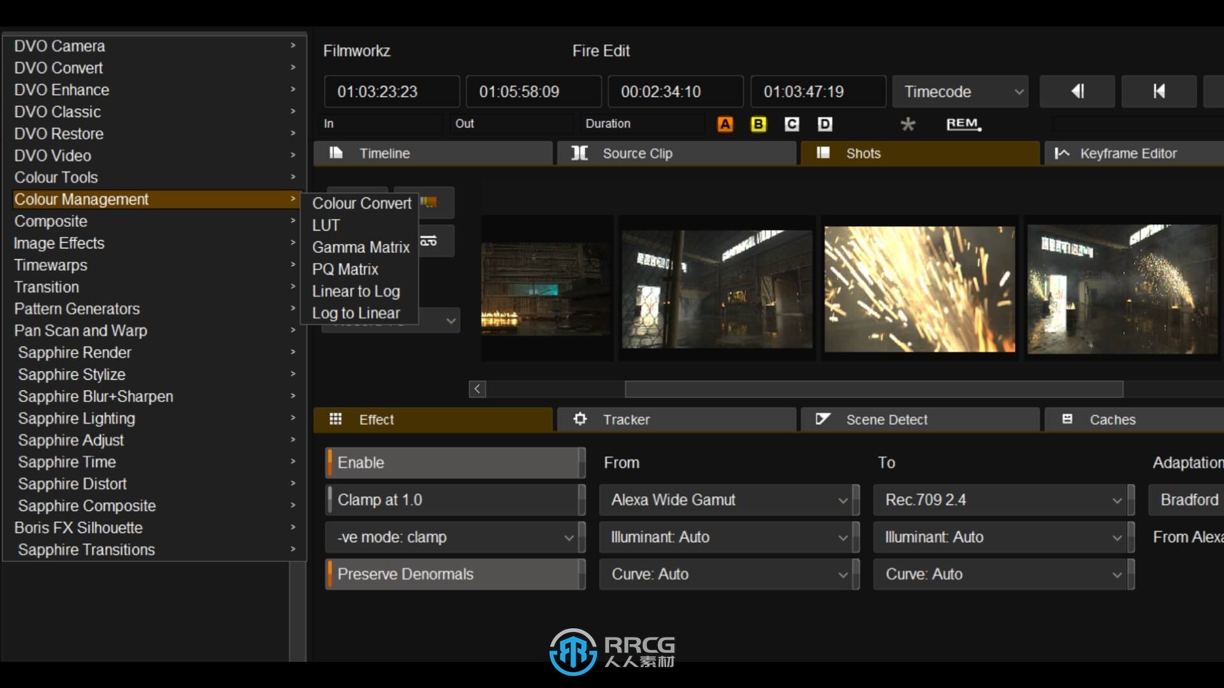
Task: Jump to start of clip button
Action: (1159, 92)
